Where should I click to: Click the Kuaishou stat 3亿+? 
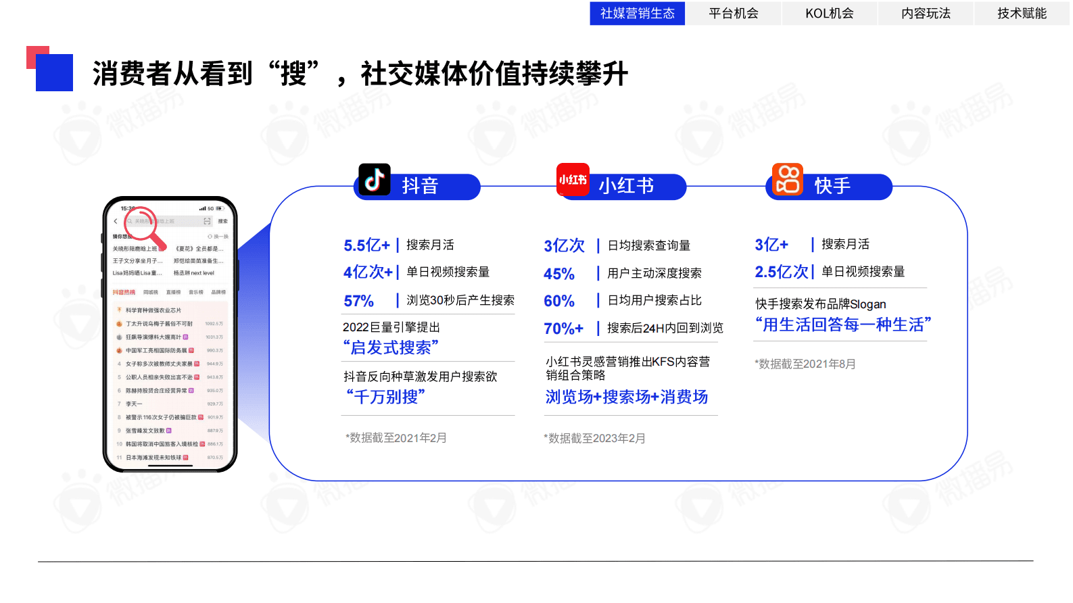771,245
